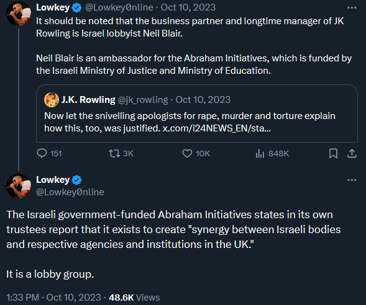Click Lowkey's avatar on the lower tweet
This screenshot has height=305, width=366.
(x=19, y=186)
